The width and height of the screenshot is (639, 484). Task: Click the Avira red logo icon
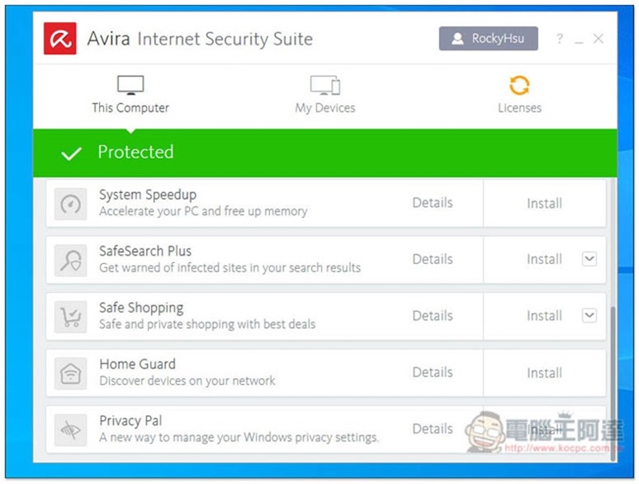click(x=60, y=39)
